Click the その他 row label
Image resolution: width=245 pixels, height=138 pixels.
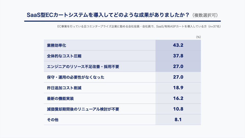53,120
